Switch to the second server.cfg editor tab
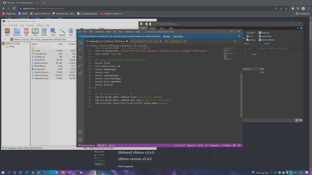312x175 pixels. click(146, 41)
